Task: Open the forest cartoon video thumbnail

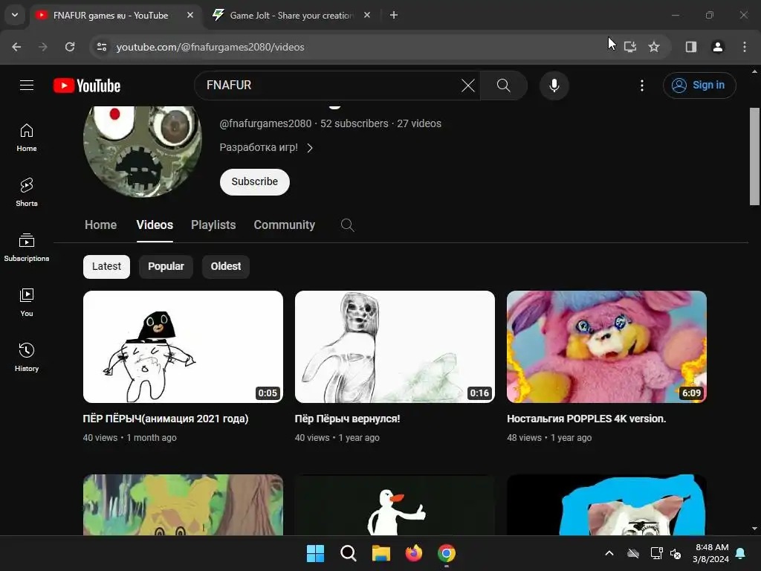Action: pos(183,505)
